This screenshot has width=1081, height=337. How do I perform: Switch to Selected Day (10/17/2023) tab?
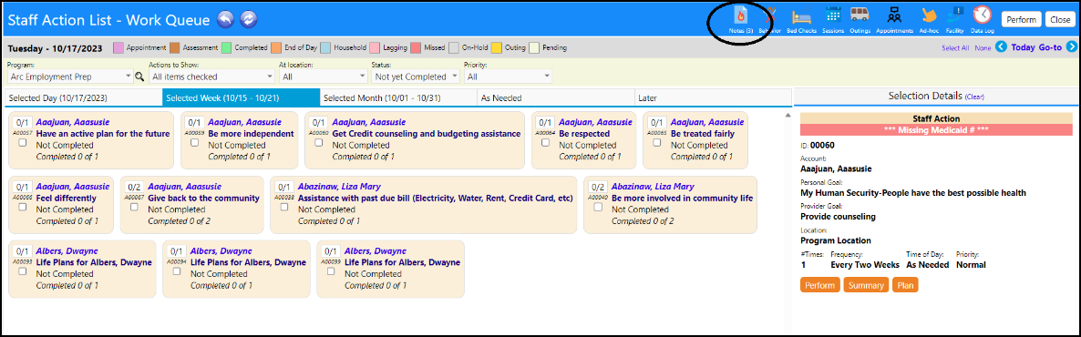(x=84, y=97)
